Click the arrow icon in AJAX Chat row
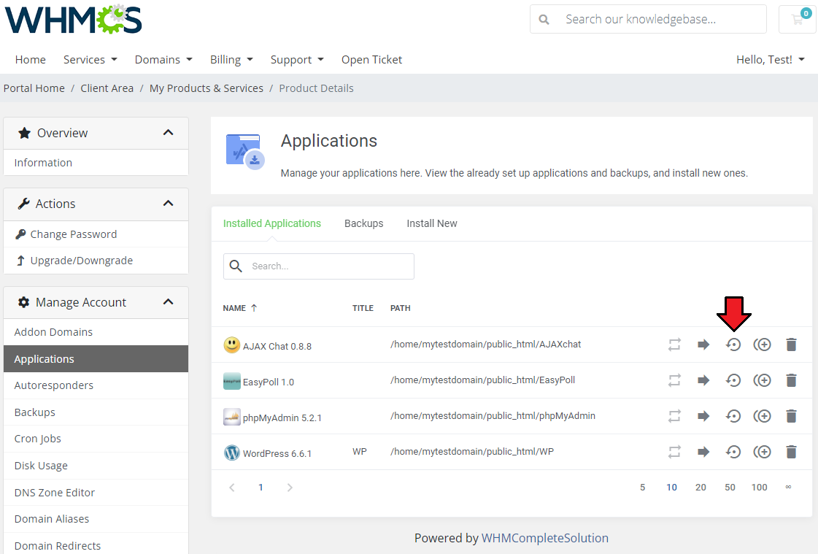 coord(703,345)
